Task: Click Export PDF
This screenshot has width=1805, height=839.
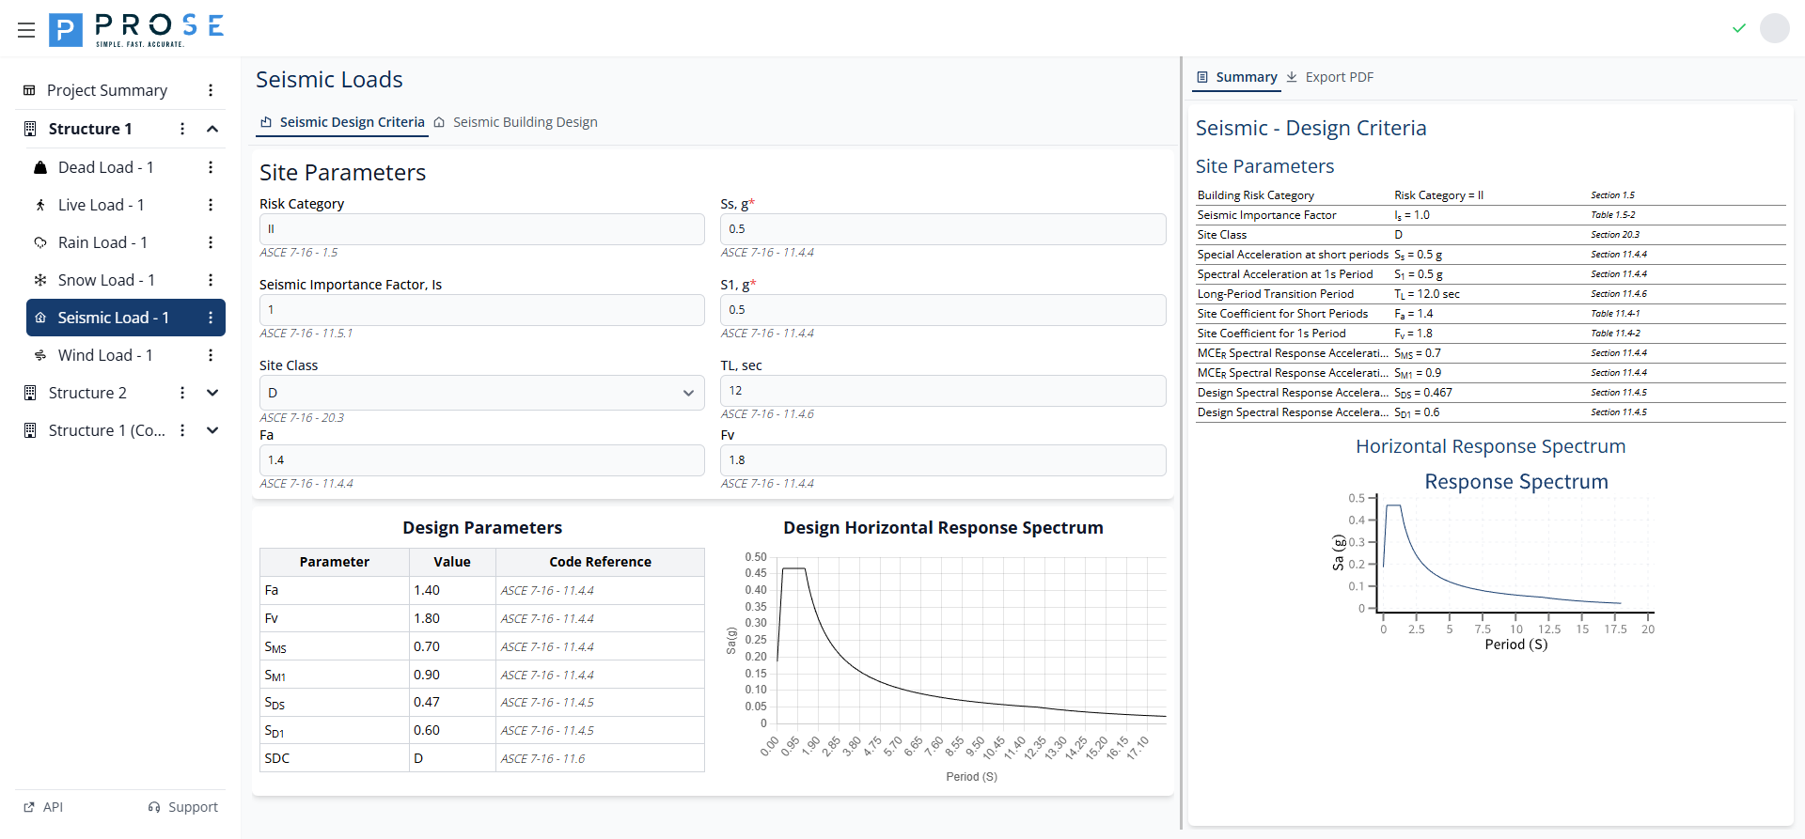Action: tap(1330, 77)
